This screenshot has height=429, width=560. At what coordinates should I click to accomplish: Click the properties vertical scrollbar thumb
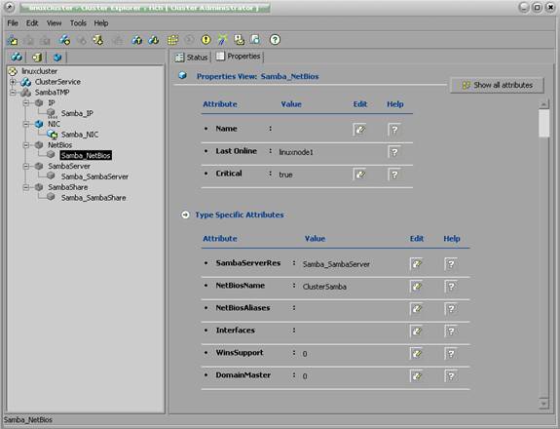point(543,123)
